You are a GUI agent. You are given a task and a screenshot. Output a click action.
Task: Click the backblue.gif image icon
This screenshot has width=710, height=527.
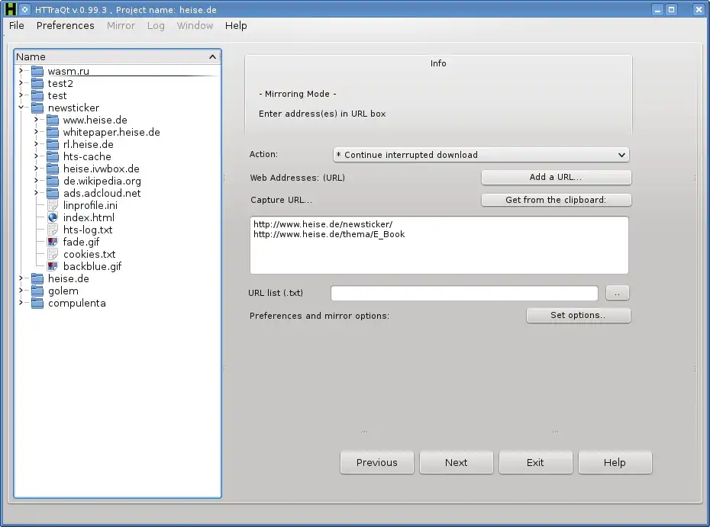click(53, 266)
